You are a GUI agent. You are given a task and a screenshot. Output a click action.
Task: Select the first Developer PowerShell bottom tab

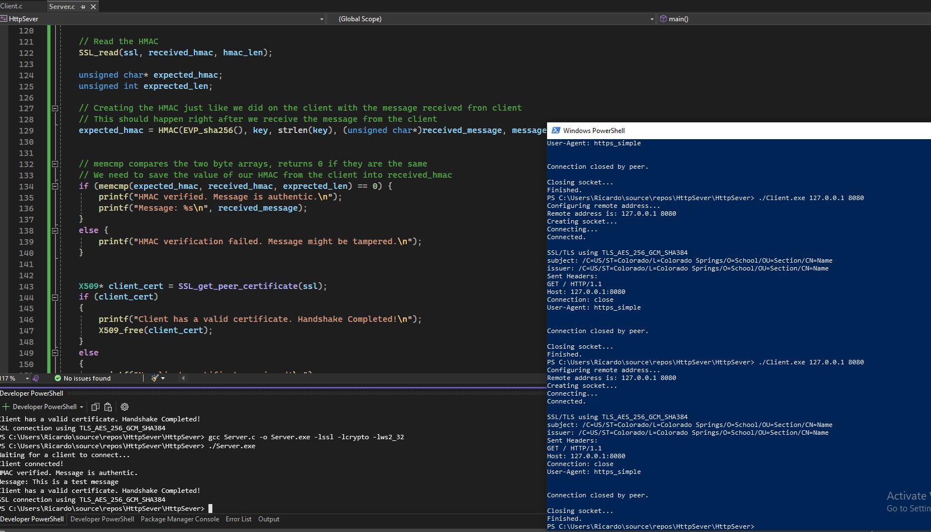[x=32, y=519]
